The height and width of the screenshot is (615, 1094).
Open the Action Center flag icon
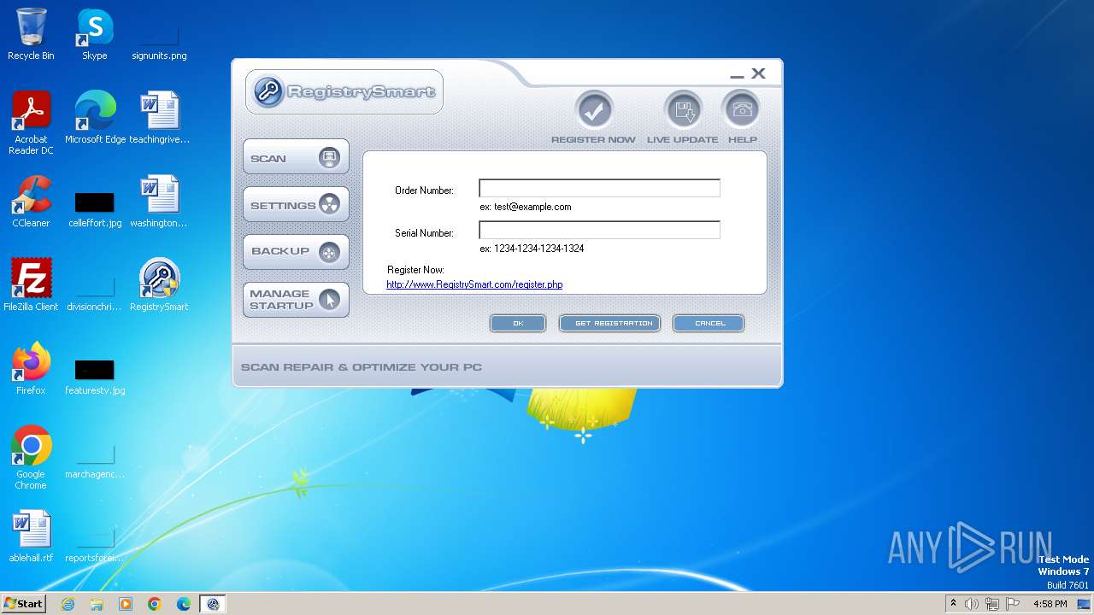[x=1013, y=604]
